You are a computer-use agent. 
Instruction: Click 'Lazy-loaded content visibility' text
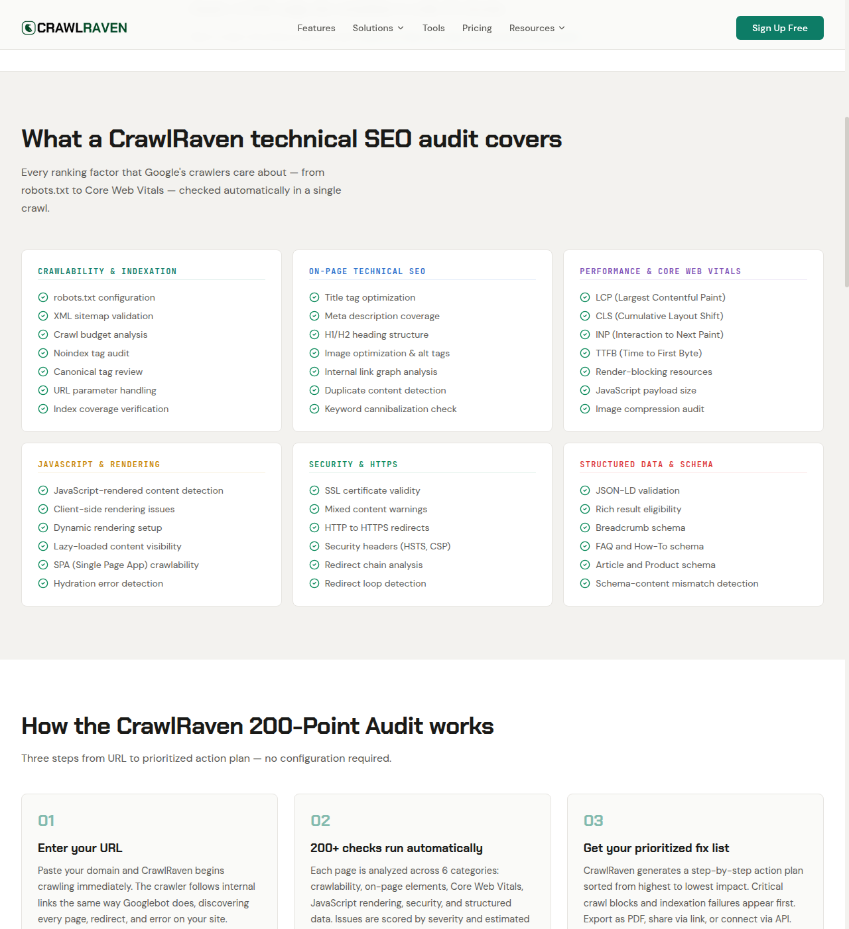click(x=117, y=546)
